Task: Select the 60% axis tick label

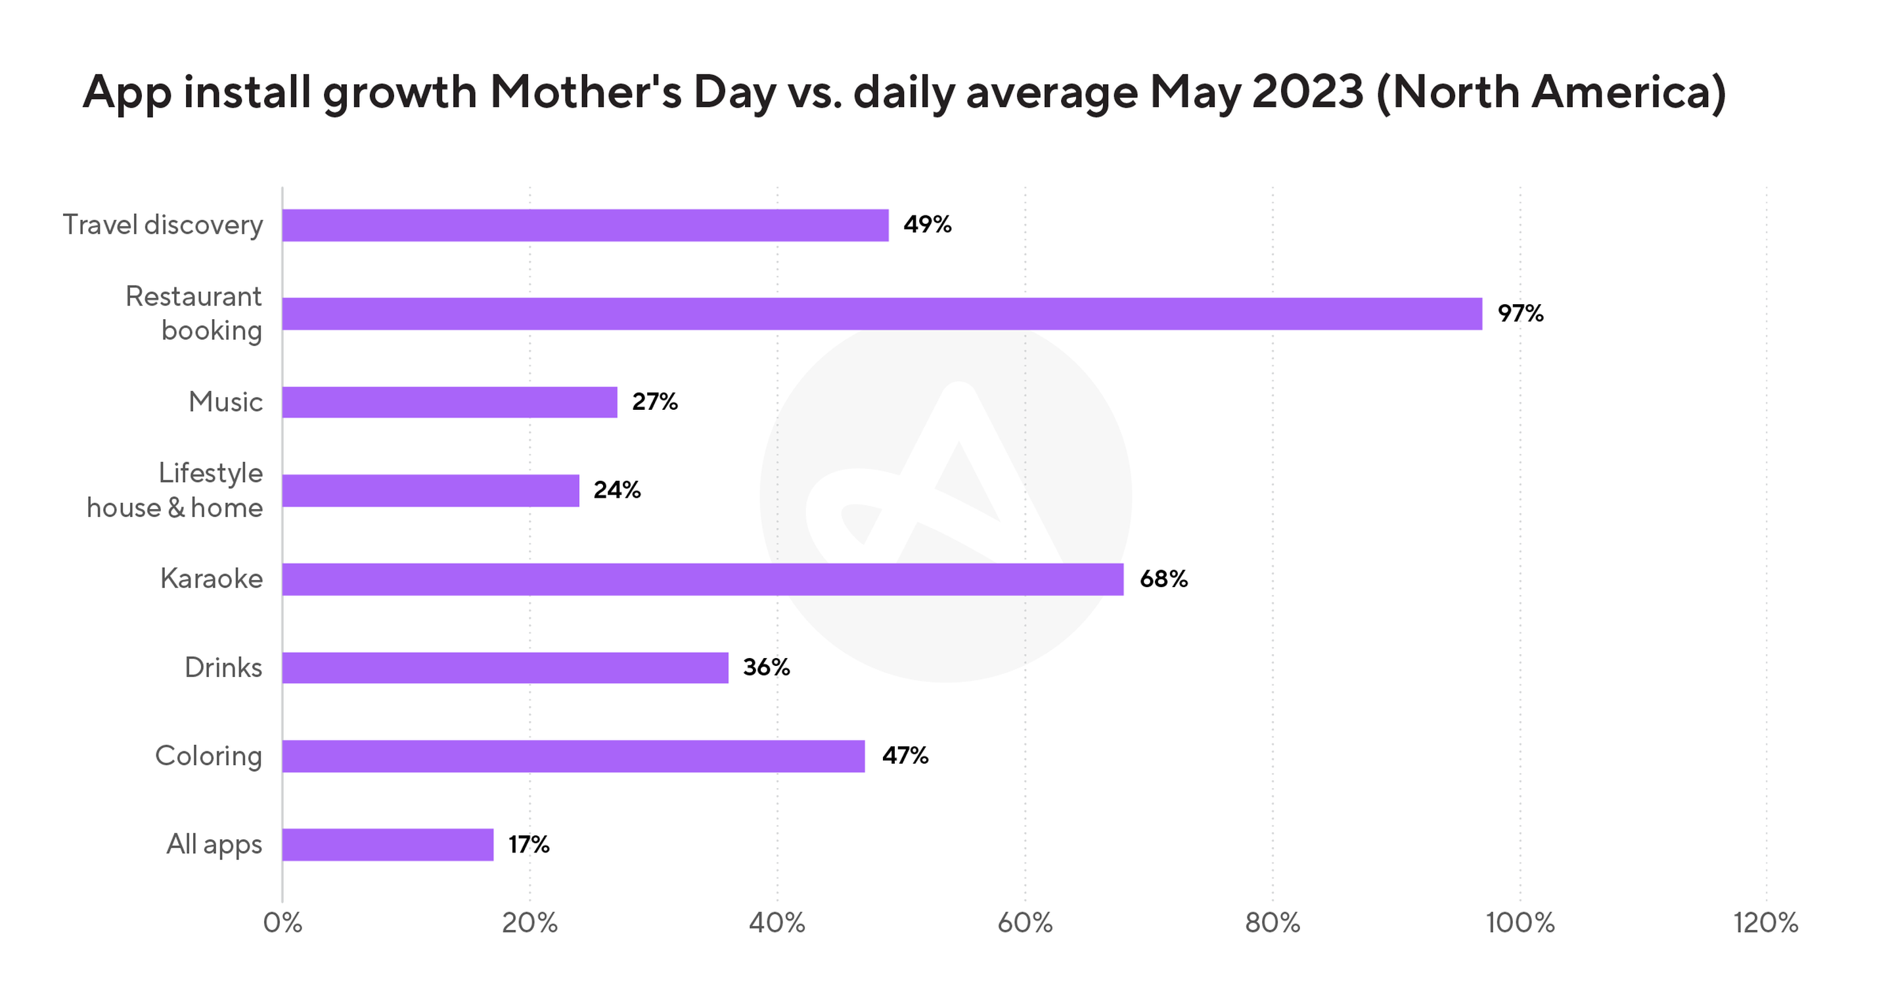Action: pos(1025,923)
